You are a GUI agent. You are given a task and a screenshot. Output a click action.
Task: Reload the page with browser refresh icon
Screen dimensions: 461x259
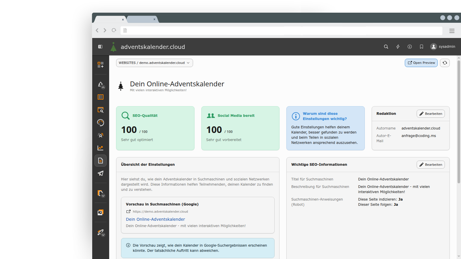pos(114,30)
